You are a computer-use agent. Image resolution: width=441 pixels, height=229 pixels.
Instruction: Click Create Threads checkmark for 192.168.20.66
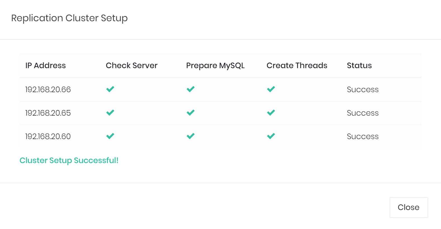click(271, 89)
